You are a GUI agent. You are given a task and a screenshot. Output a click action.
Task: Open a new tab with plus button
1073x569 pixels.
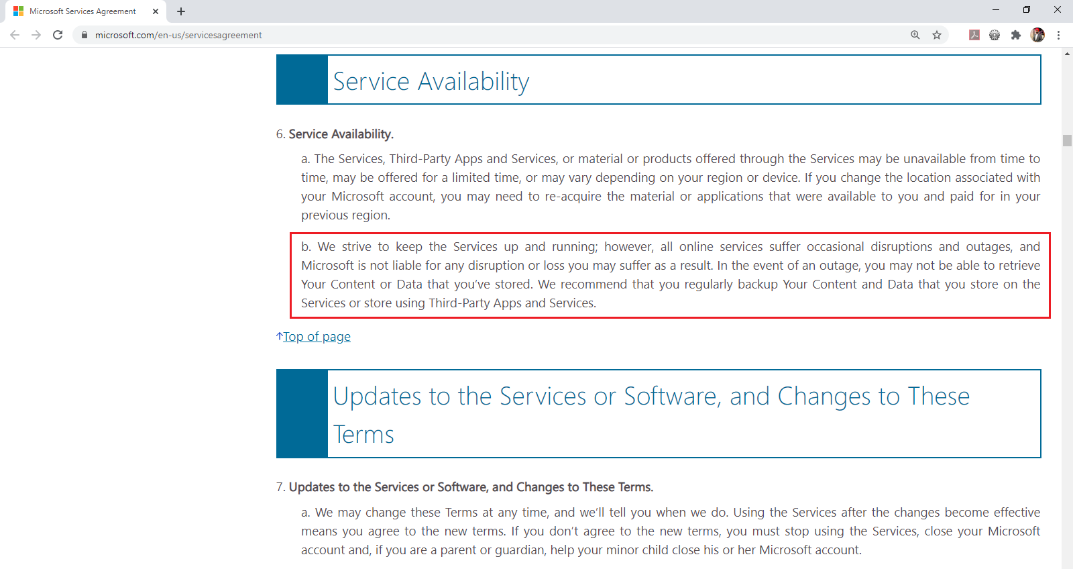pyautogui.click(x=181, y=11)
